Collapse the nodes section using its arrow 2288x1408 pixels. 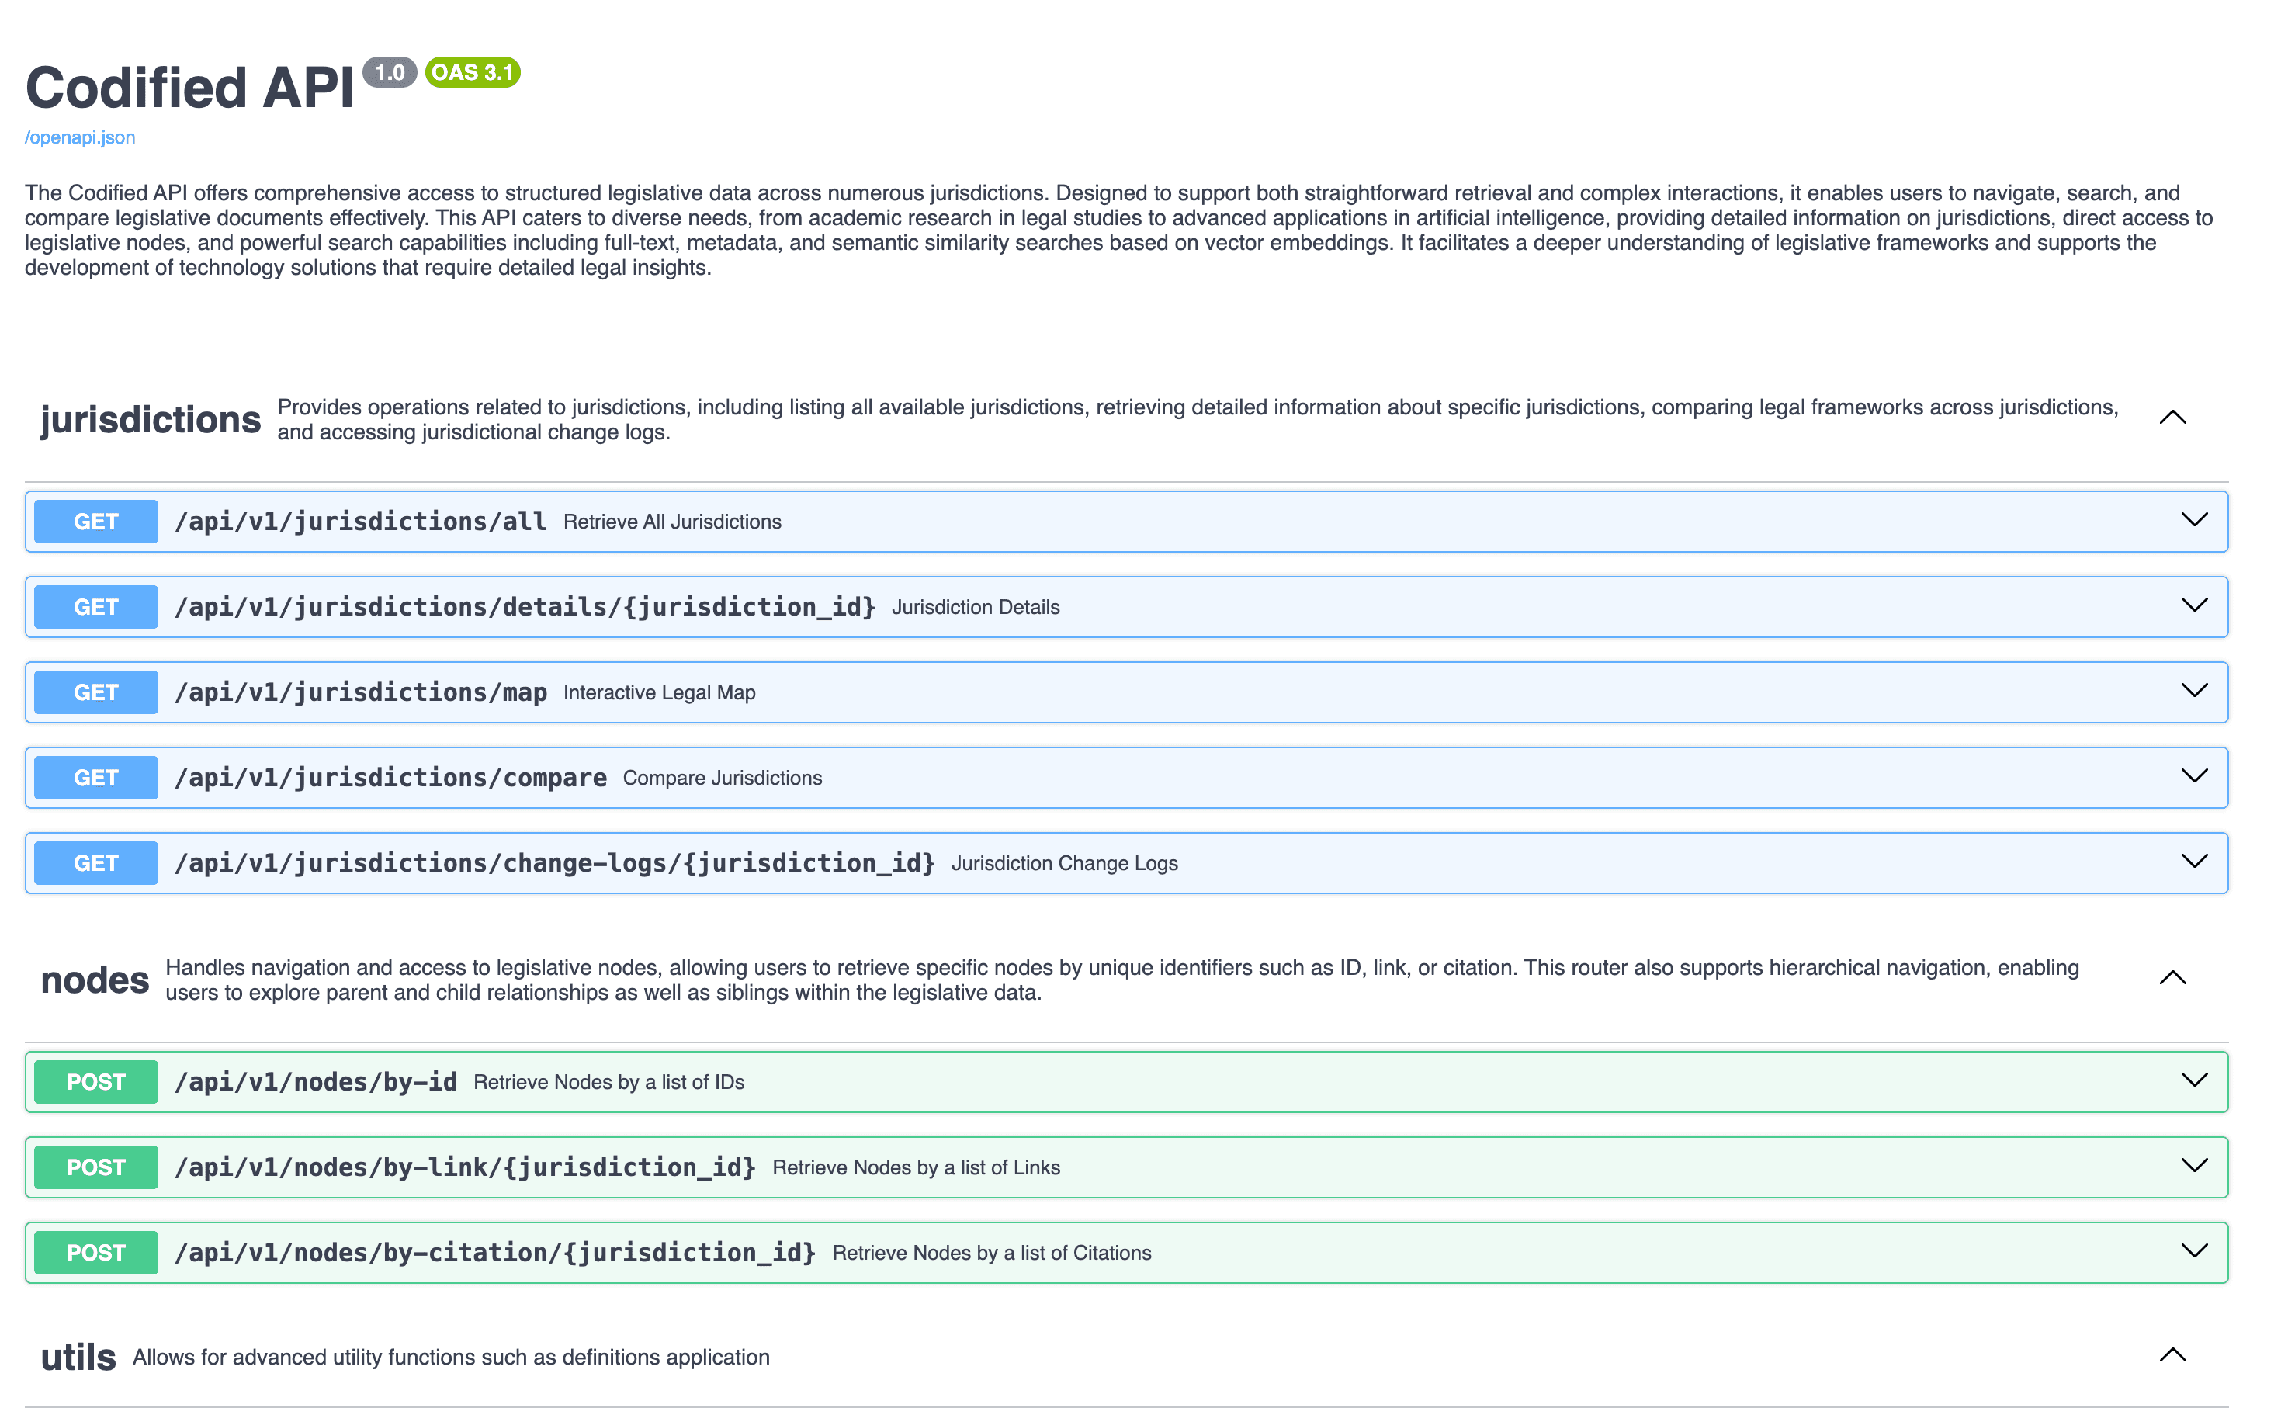point(2172,977)
